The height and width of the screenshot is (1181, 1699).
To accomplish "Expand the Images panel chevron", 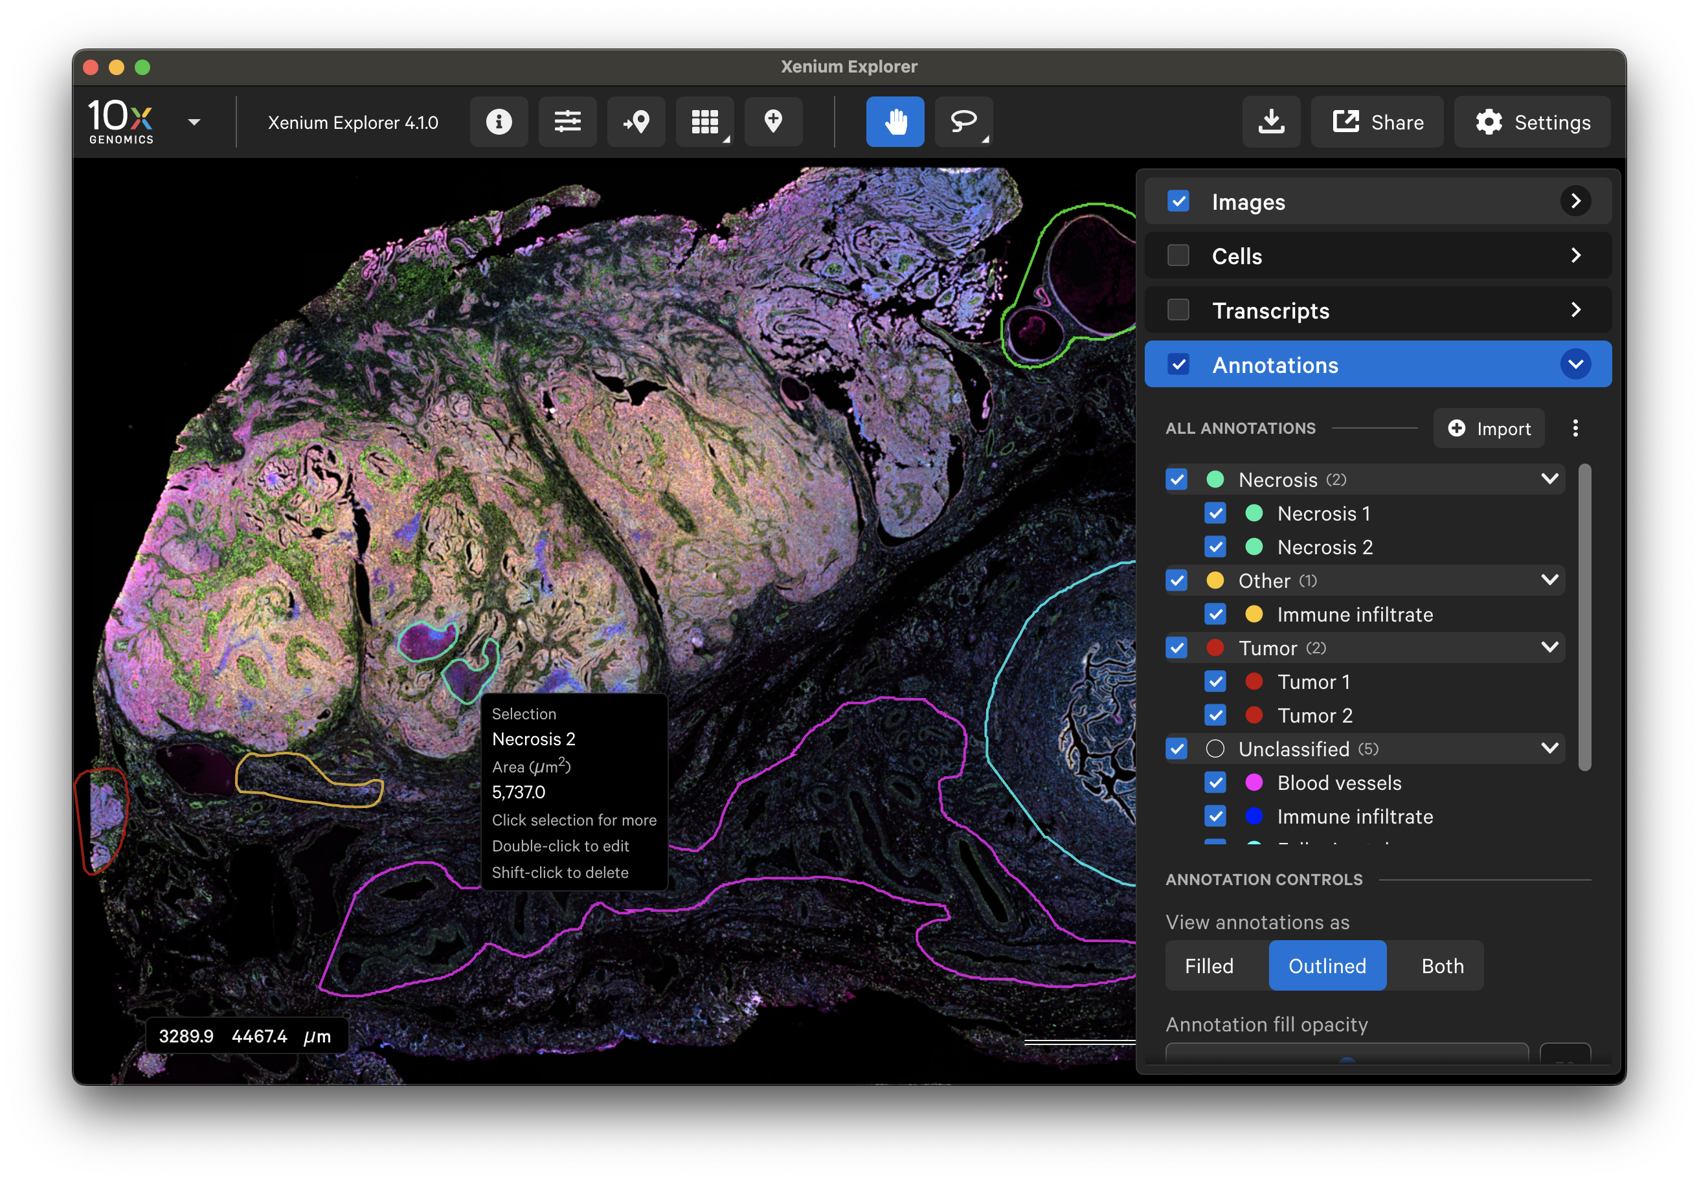I will click(x=1575, y=201).
